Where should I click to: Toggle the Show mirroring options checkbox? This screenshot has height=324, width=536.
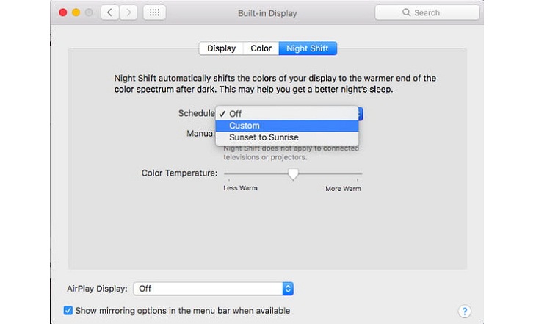(x=68, y=310)
